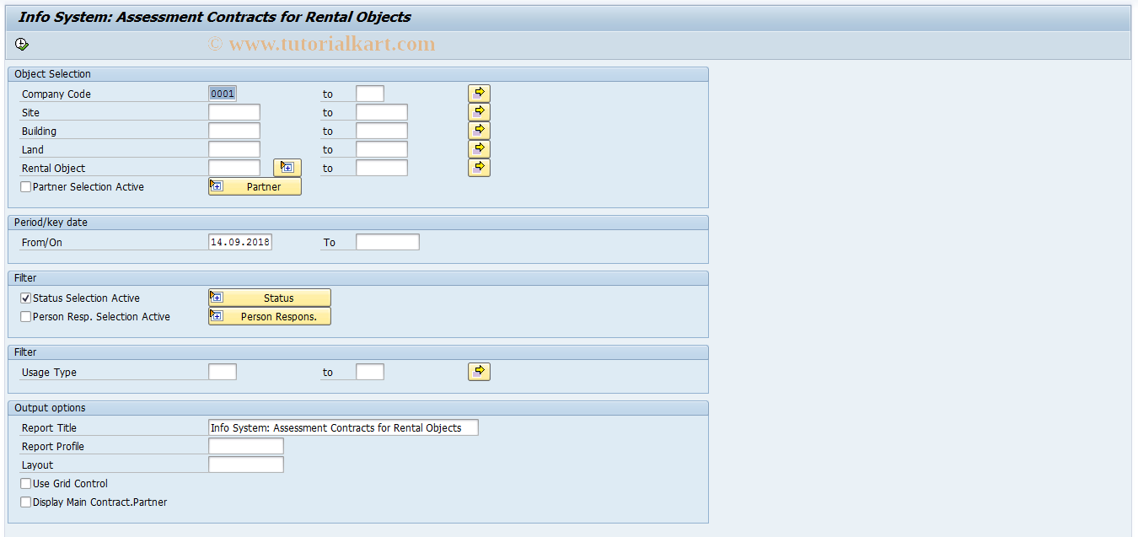Open multiple selection for Company Code
The width and height of the screenshot is (1138, 537).
[x=479, y=94]
